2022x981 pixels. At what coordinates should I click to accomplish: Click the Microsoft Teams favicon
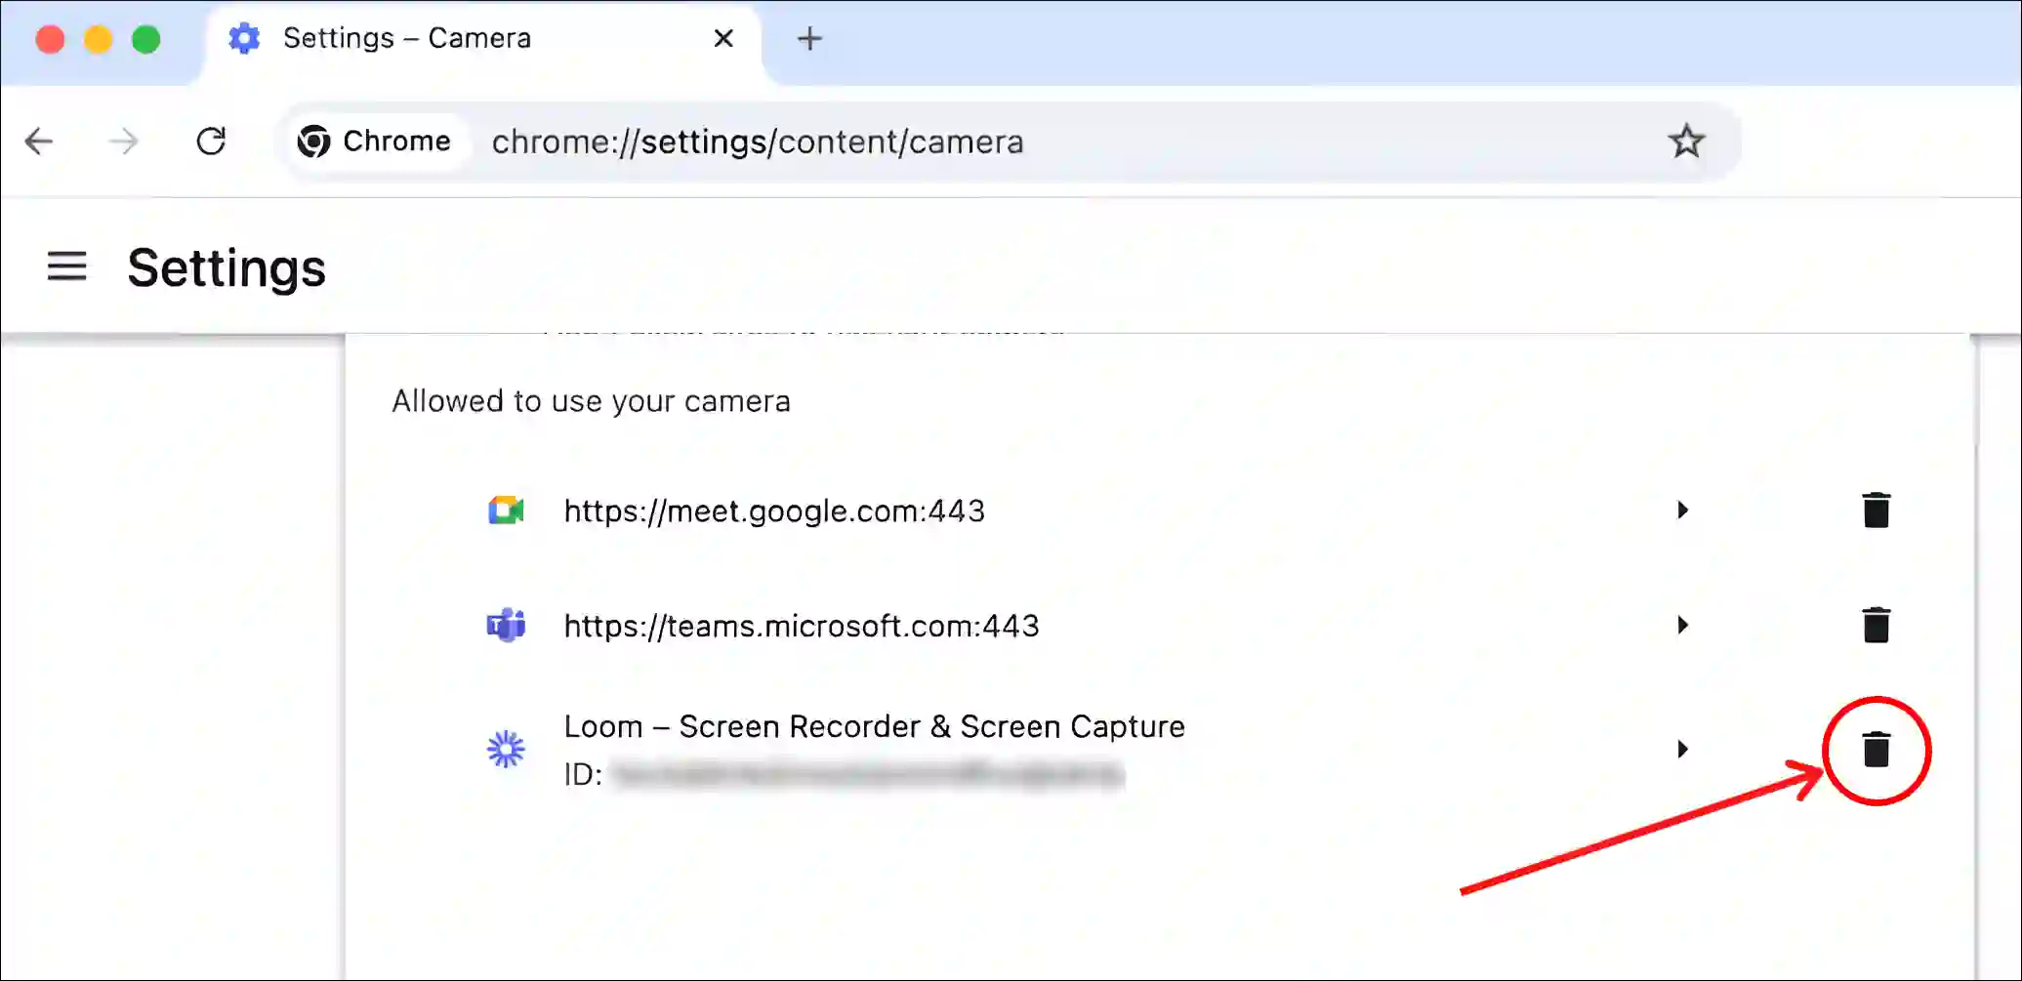[506, 625]
